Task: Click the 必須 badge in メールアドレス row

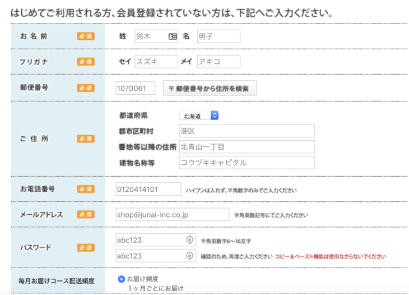Action: pyautogui.click(x=86, y=215)
